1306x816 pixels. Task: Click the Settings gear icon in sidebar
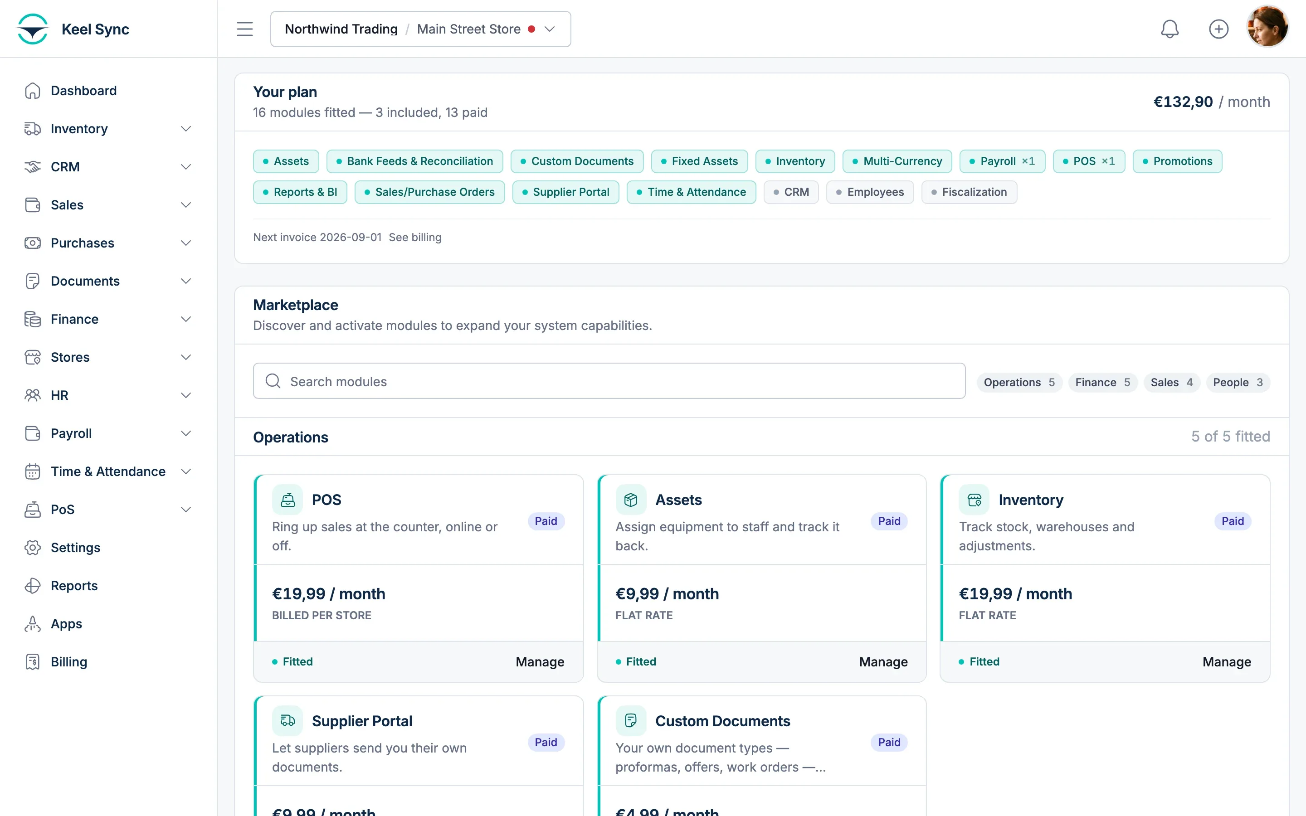(x=32, y=547)
